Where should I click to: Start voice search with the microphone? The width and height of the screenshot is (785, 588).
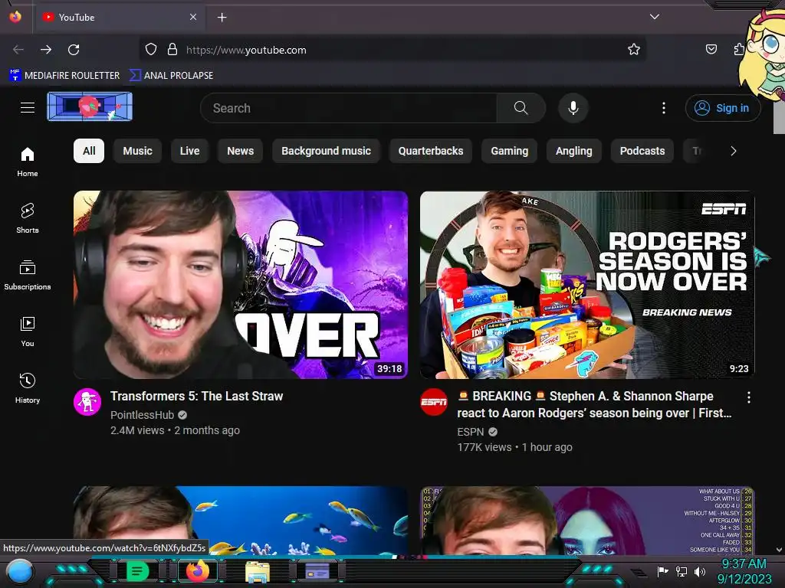point(573,108)
